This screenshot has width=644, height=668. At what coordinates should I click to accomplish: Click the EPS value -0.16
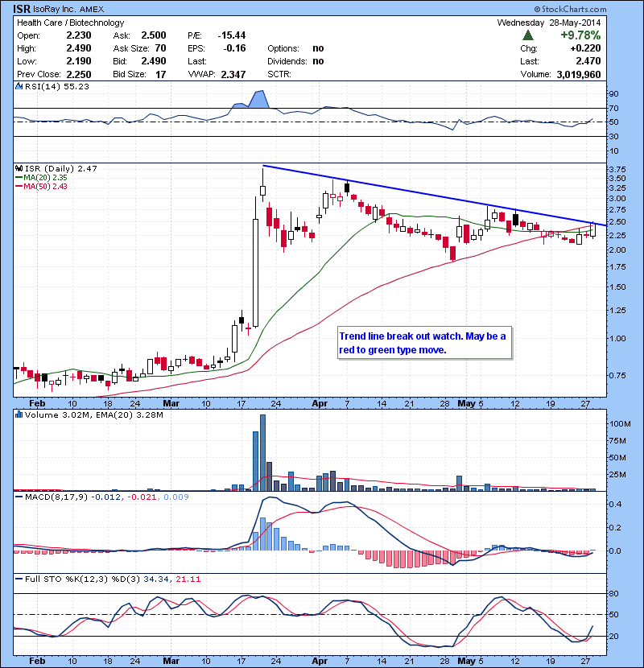click(x=234, y=48)
